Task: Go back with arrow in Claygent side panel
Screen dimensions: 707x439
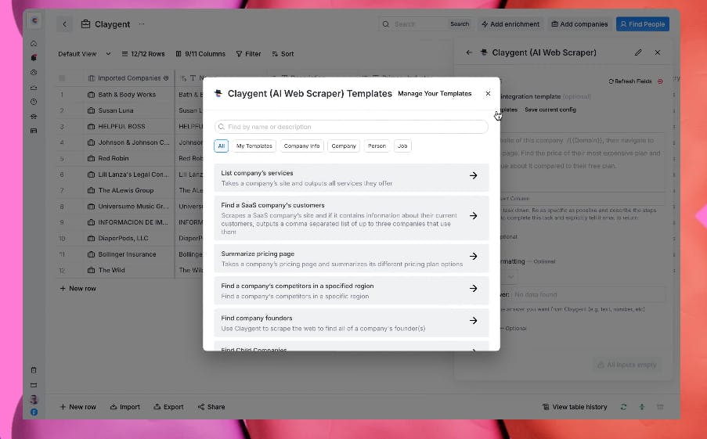Action: (469, 52)
